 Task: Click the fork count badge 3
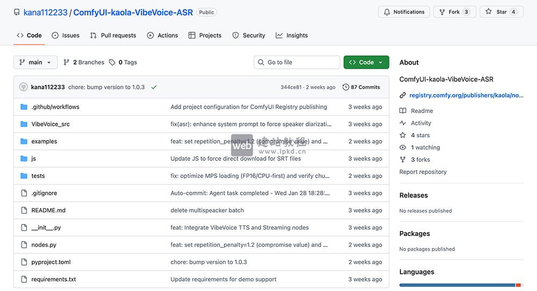[x=466, y=12]
